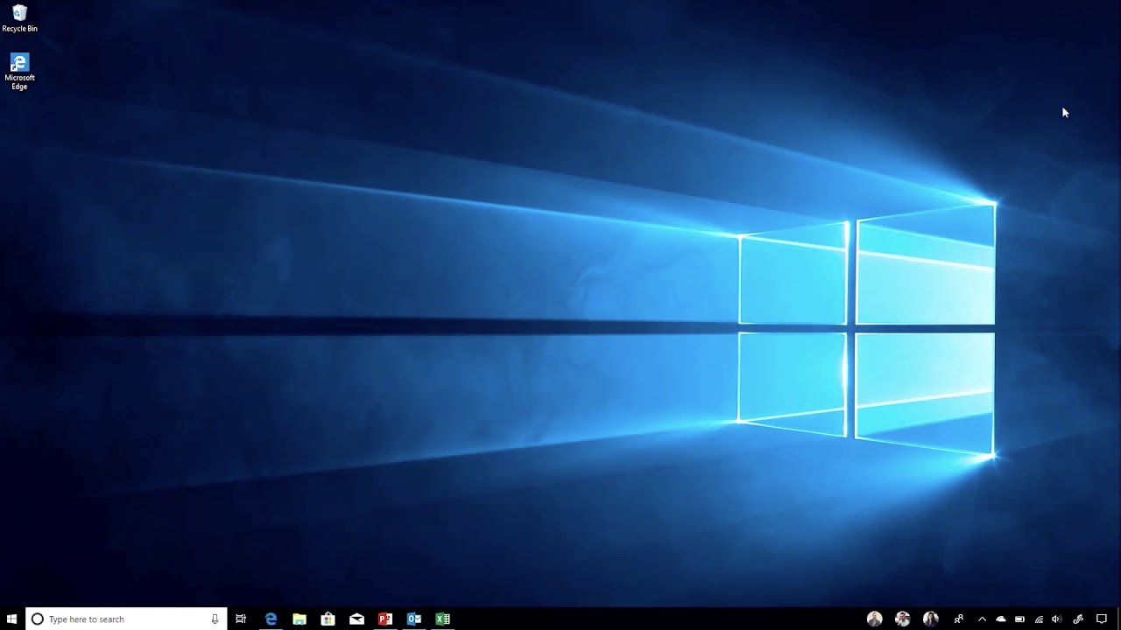Image resolution: width=1121 pixels, height=630 pixels.
Task: Launch Excel from the taskbar
Action: pos(442,619)
